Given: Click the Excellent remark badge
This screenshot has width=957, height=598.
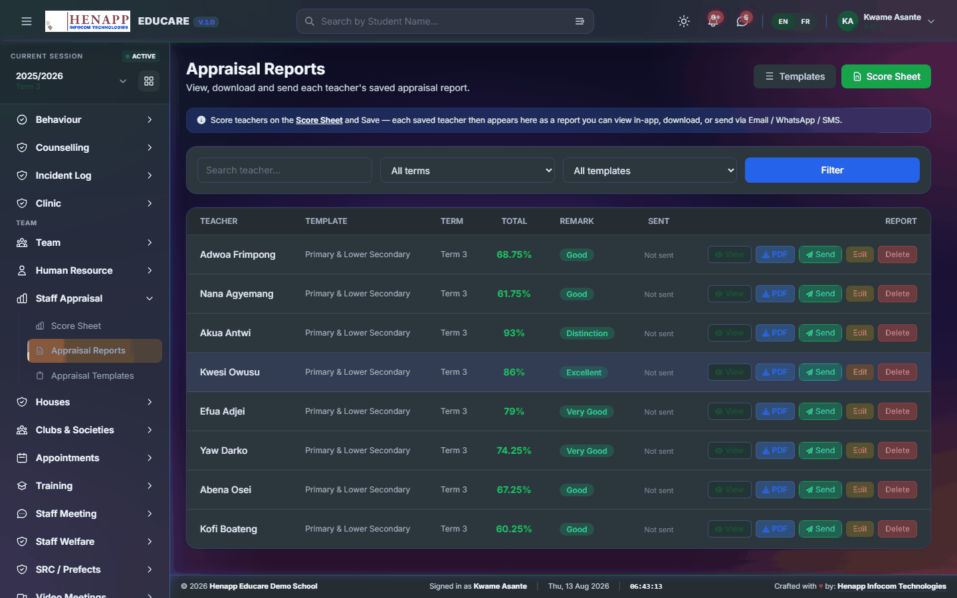Looking at the screenshot, I should tap(584, 373).
